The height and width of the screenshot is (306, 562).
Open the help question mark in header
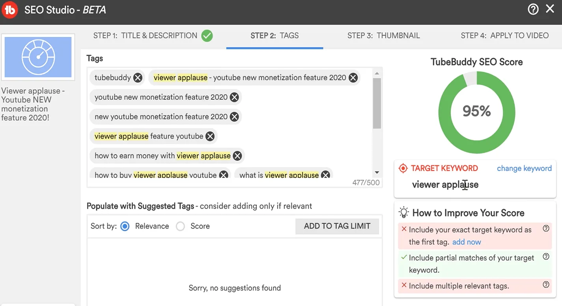(533, 9)
